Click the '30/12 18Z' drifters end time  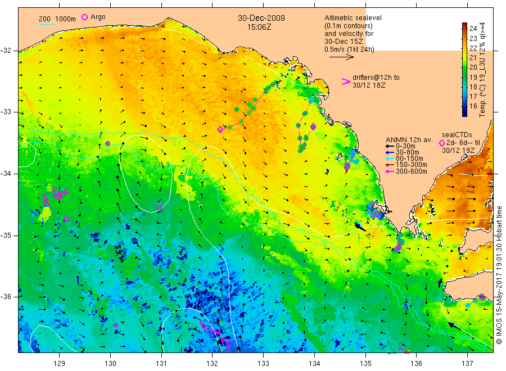369,85
